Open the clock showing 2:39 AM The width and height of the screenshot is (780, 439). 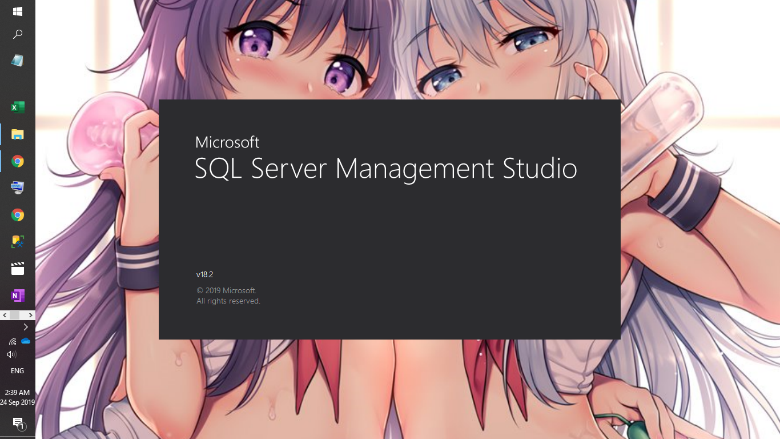pos(17,397)
